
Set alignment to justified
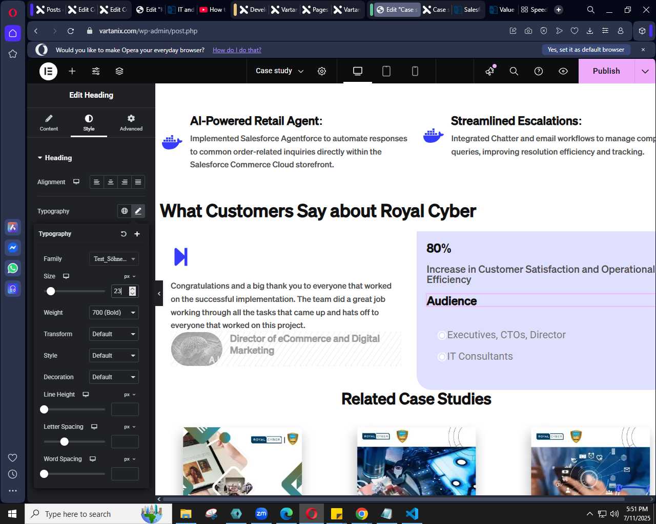click(138, 182)
